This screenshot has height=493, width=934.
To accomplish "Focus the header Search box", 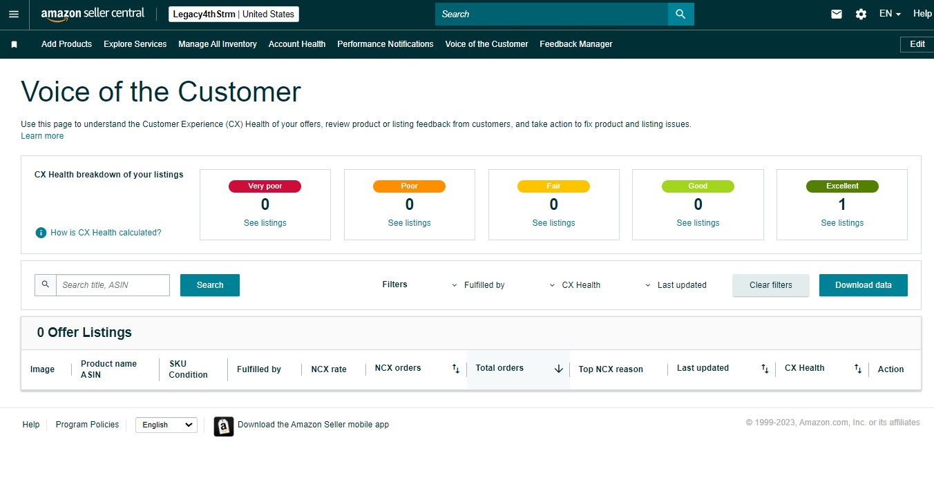I will tap(551, 14).
